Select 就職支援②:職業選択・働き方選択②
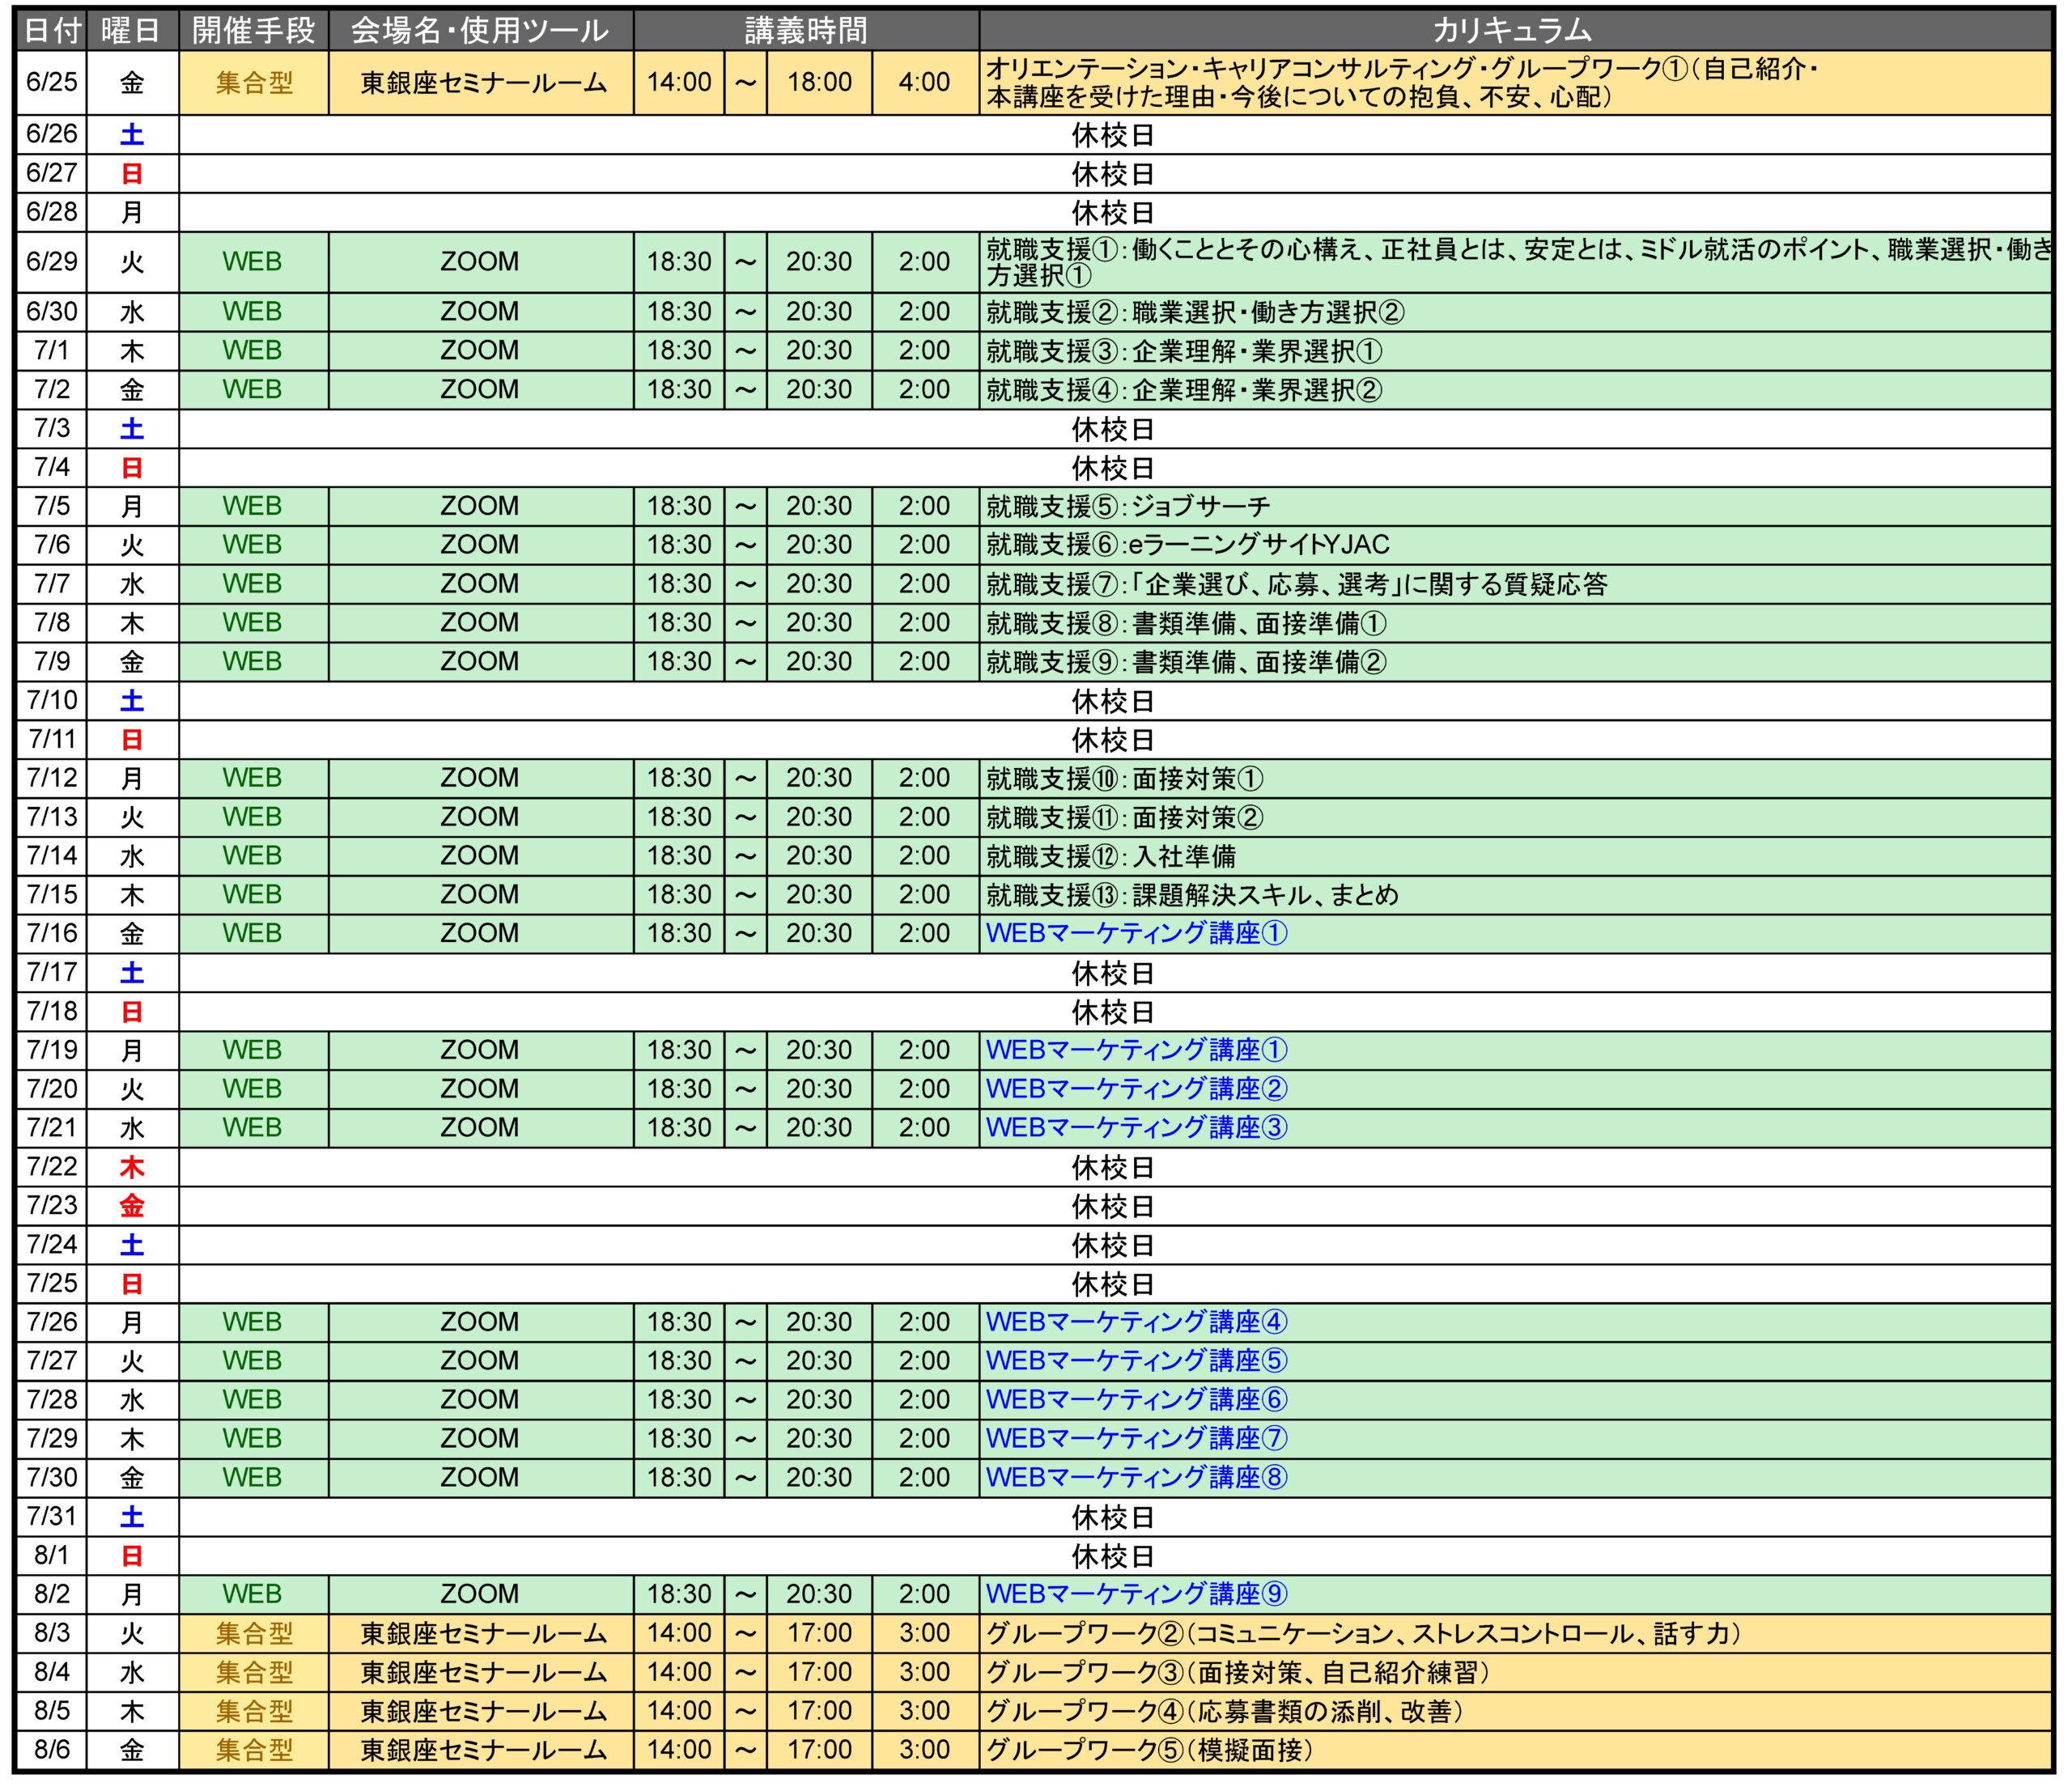Image resolution: width=2072 pixels, height=1791 pixels. click(1195, 312)
